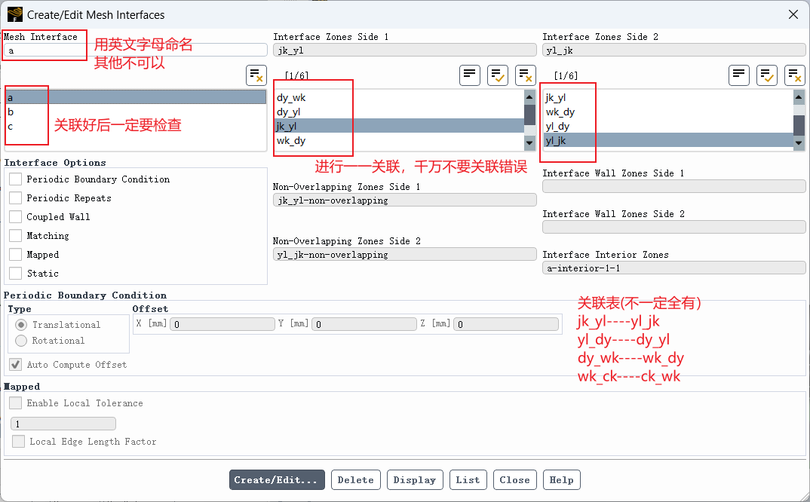810x502 pixels.
Task: Check the Coupled Wall option
Action: tap(16, 217)
